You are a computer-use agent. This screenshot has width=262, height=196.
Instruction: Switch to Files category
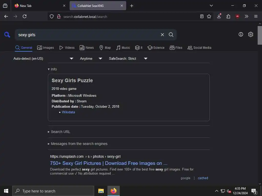[x=176, y=48]
